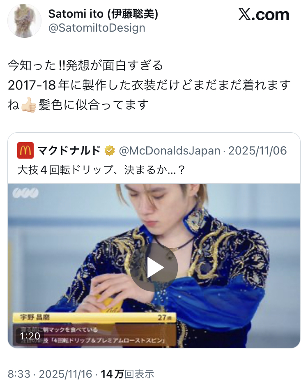Image resolution: width=308 pixels, height=383 pixels.
Task: Open the マクドナルド account name
Action: [69, 150]
